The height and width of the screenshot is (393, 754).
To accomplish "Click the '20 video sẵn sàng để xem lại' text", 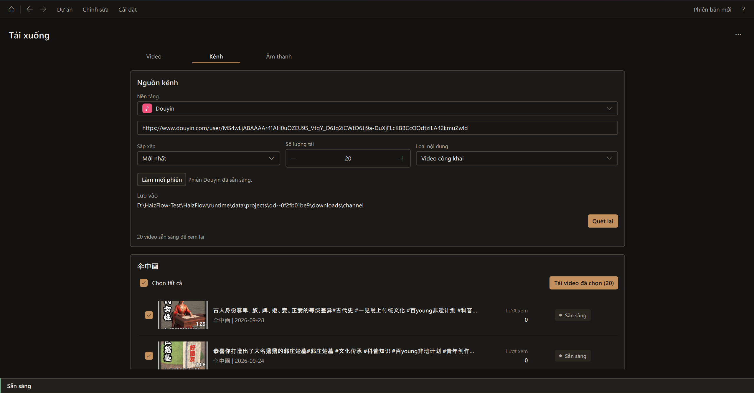I will point(171,237).
